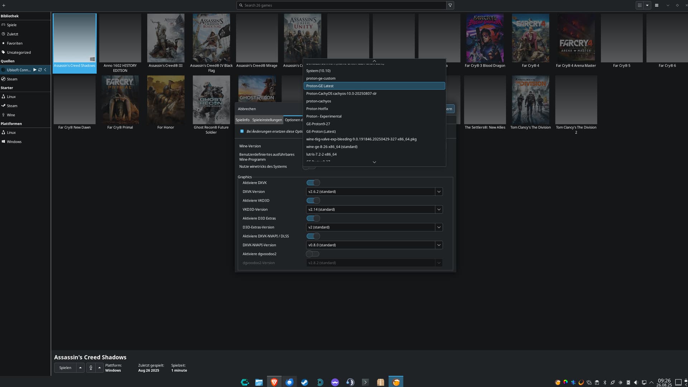
Task: Open the dropdown arrow next to Spielen
Action: [x=80, y=368]
